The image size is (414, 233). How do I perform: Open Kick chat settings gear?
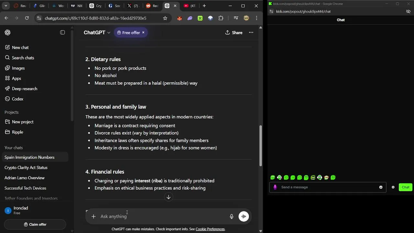pos(393,187)
